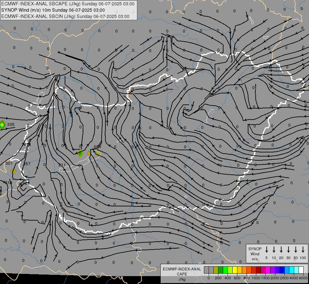Click the olive marker directly under 465

(98, 153)
